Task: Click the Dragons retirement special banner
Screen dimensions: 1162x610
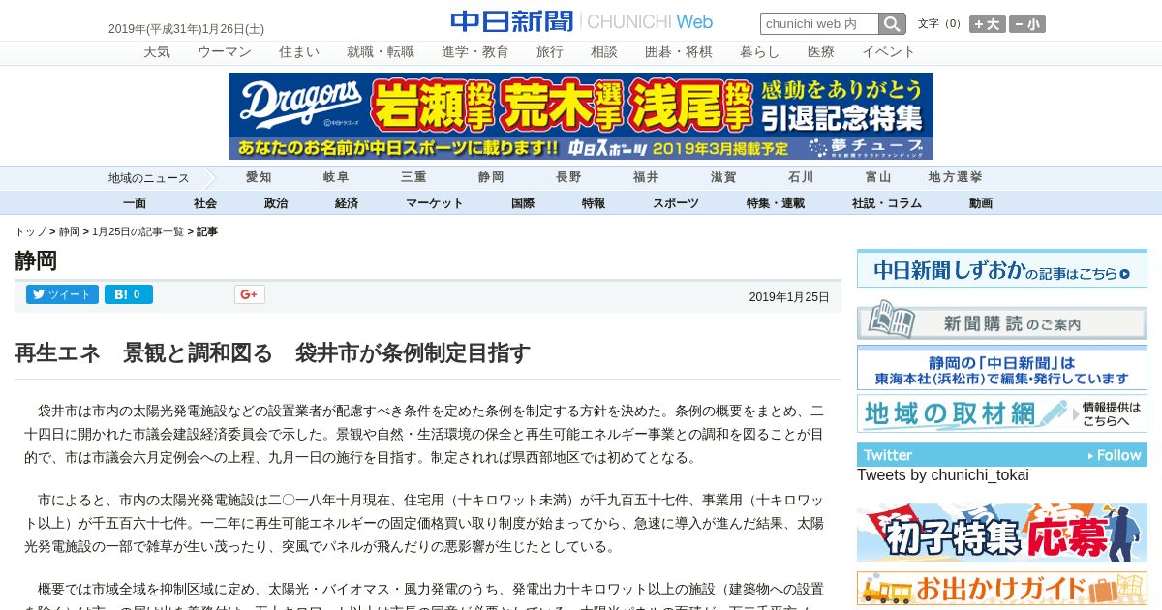Action: tap(581, 116)
